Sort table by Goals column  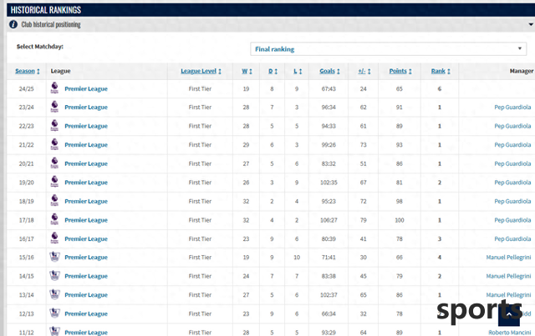click(329, 71)
